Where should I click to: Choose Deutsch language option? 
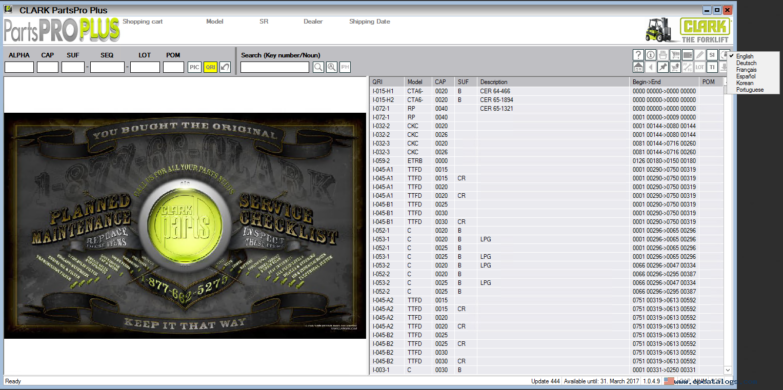pyautogui.click(x=746, y=63)
